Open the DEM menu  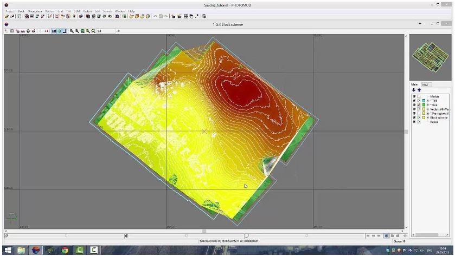tap(75, 11)
